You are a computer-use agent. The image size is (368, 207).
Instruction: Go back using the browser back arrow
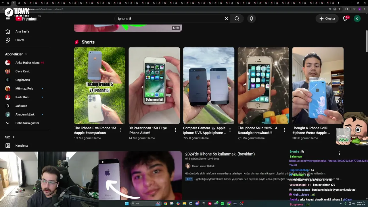(3, 9)
